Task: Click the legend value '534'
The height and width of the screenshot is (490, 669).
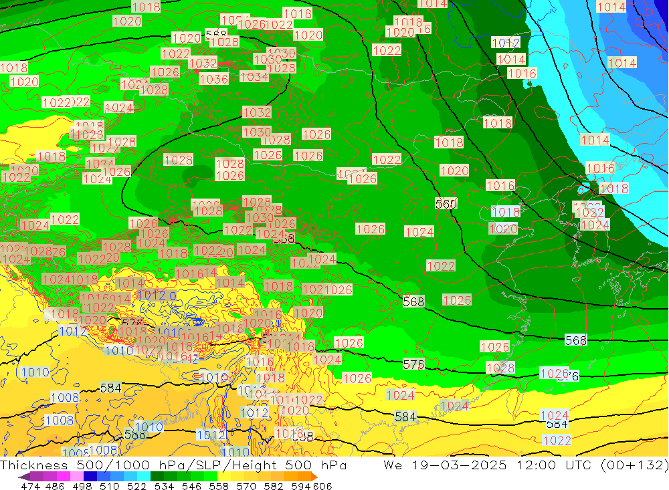Action: click(165, 486)
